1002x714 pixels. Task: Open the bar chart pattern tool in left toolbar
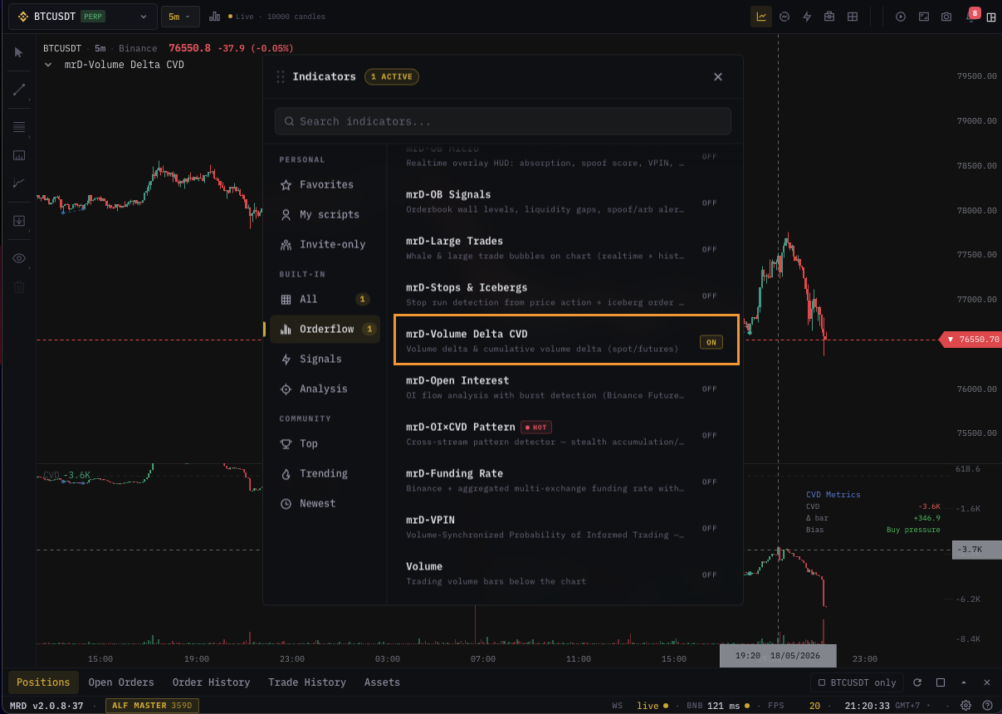coord(18,155)
